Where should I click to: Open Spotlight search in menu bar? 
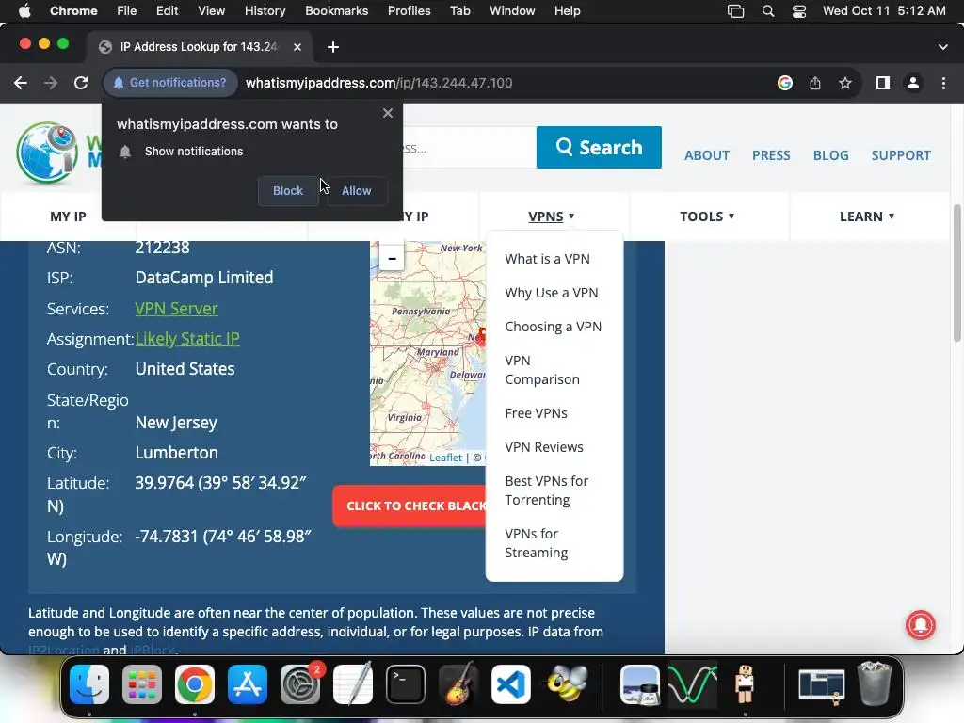(768, 11)
